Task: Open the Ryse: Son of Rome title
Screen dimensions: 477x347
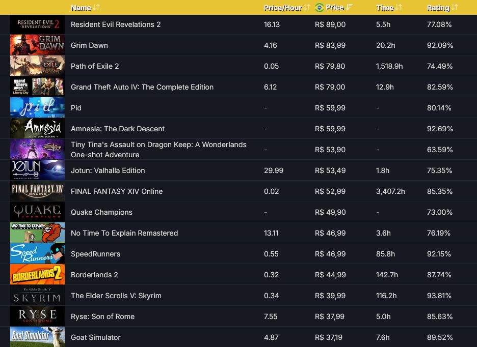Action: pyautogui.click(x=103, y=316)
